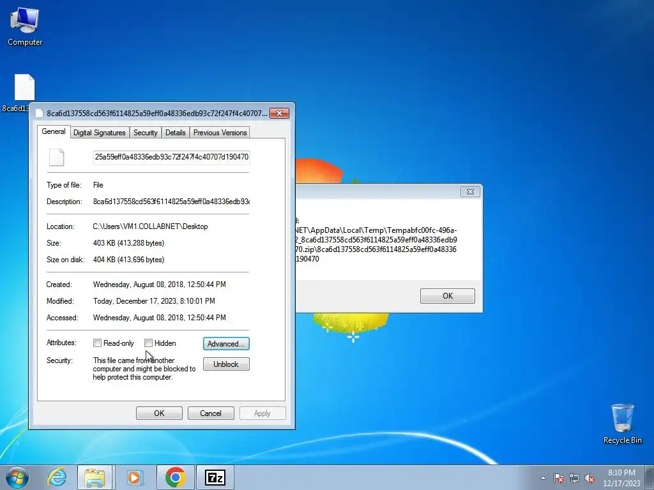Close the file Properties window
This screenshot has width=654, height=490.
coord(279,114)
